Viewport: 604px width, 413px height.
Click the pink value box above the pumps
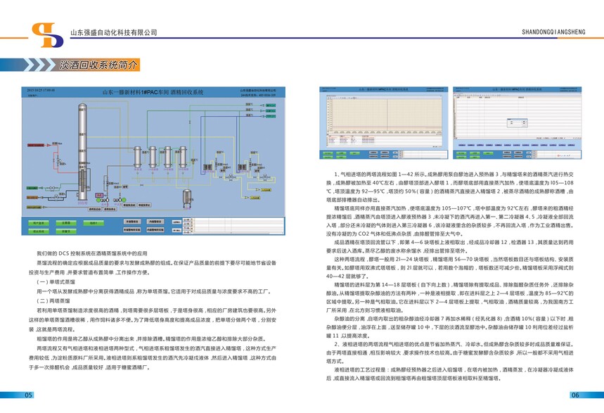pos(99,195)
